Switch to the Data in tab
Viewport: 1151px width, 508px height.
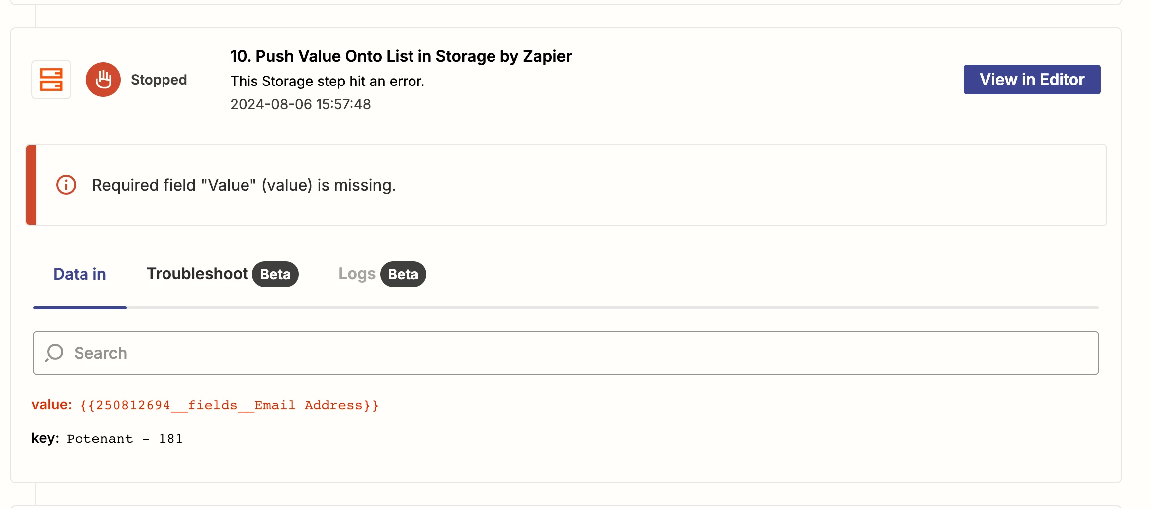click(80, 274)
